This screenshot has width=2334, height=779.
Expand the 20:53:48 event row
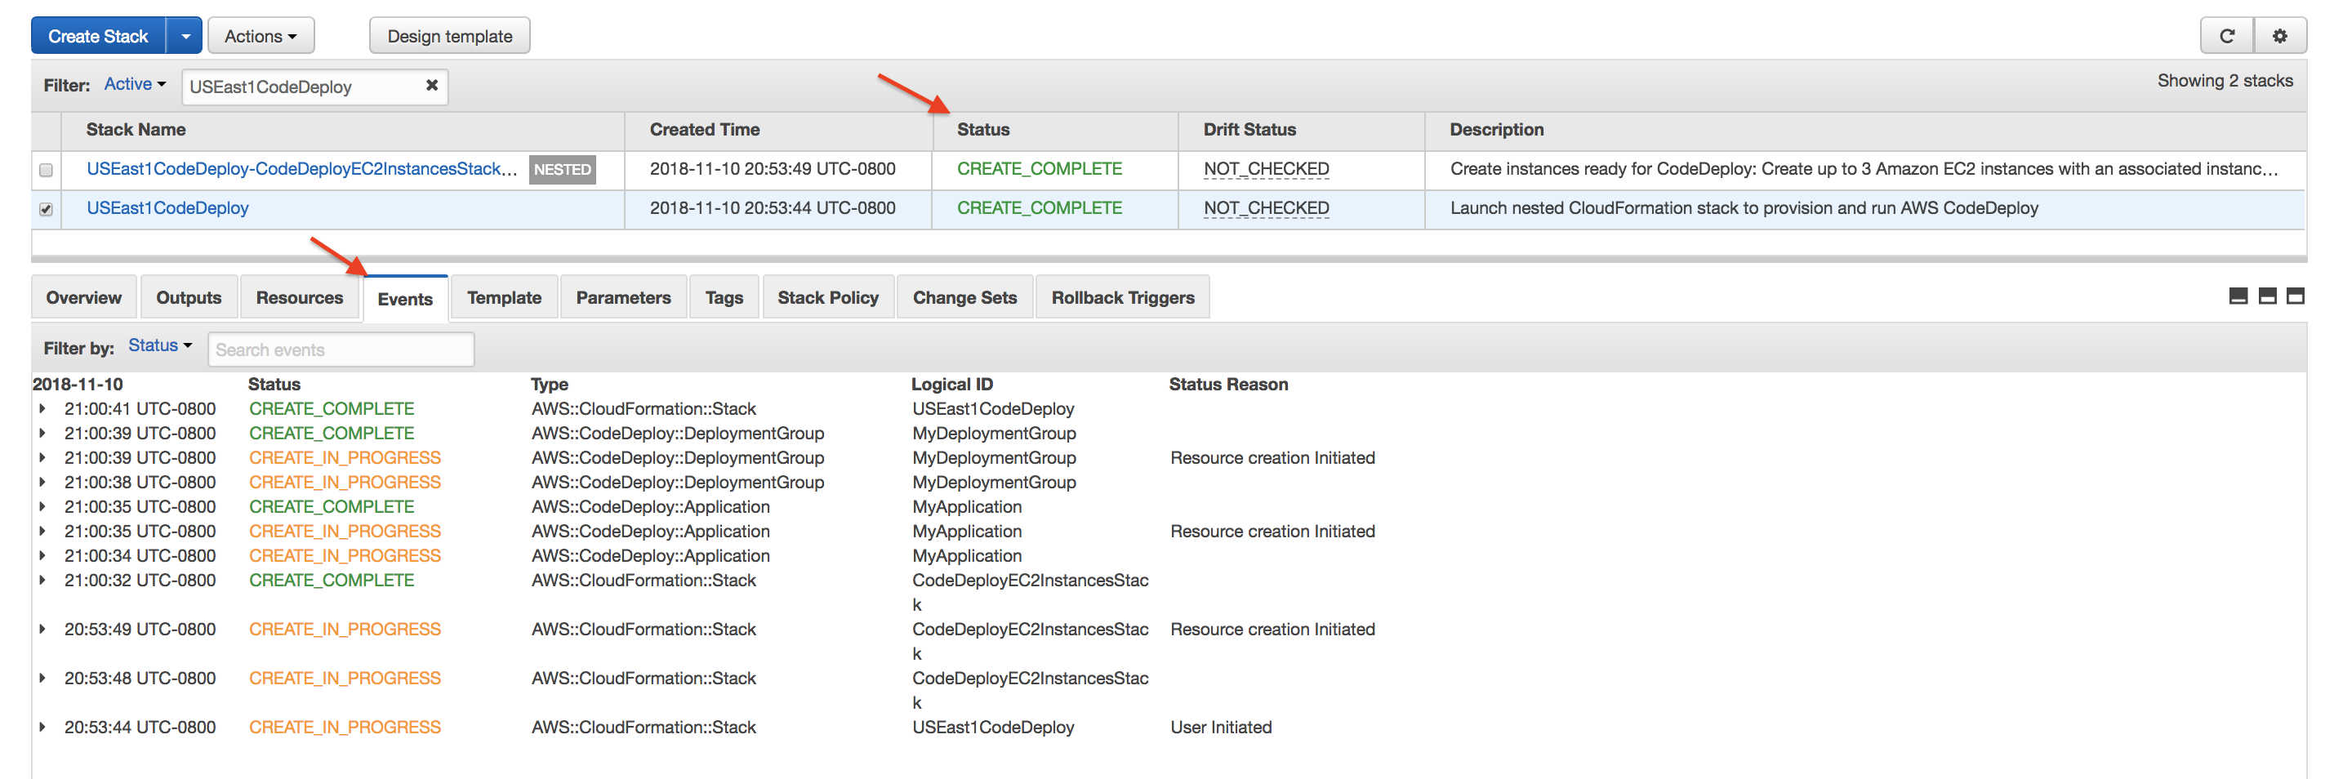(42, 678)
